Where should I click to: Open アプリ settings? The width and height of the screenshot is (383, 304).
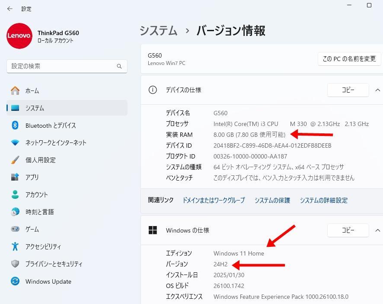pos(67,177)
